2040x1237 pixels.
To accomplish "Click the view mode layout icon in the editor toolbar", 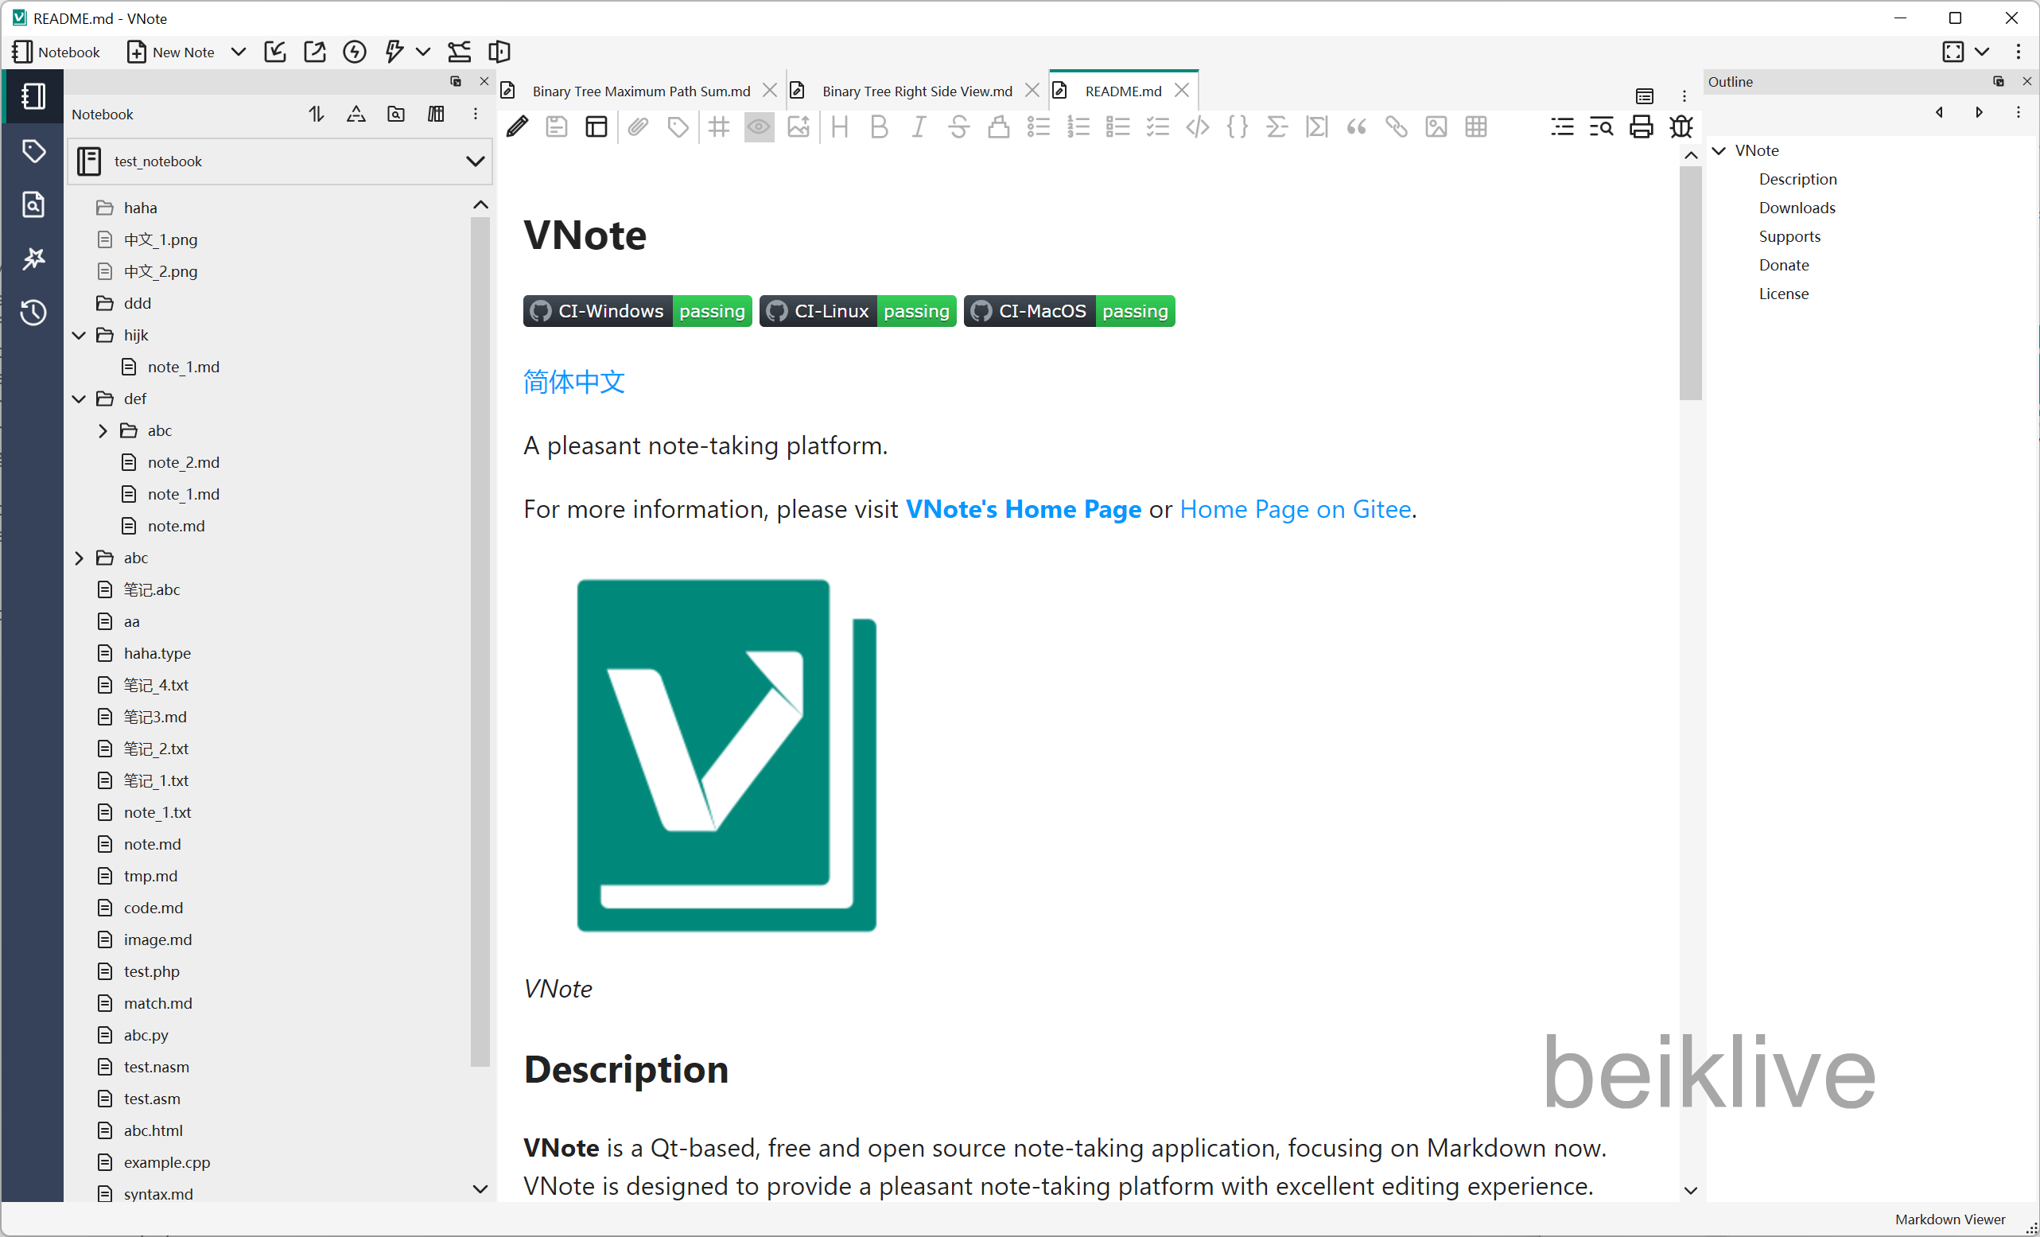I will [596, 126].
